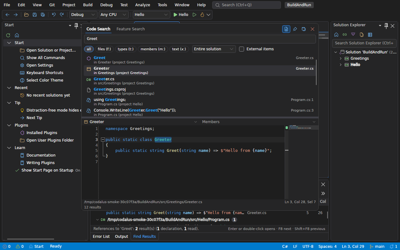Click Open Solution or Project link
This screenshot has width=400, height=250.
(x=51, y=50)
